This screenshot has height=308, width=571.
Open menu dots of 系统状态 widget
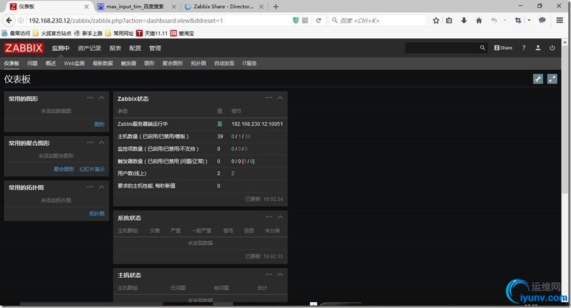click(x=269, y=217)
